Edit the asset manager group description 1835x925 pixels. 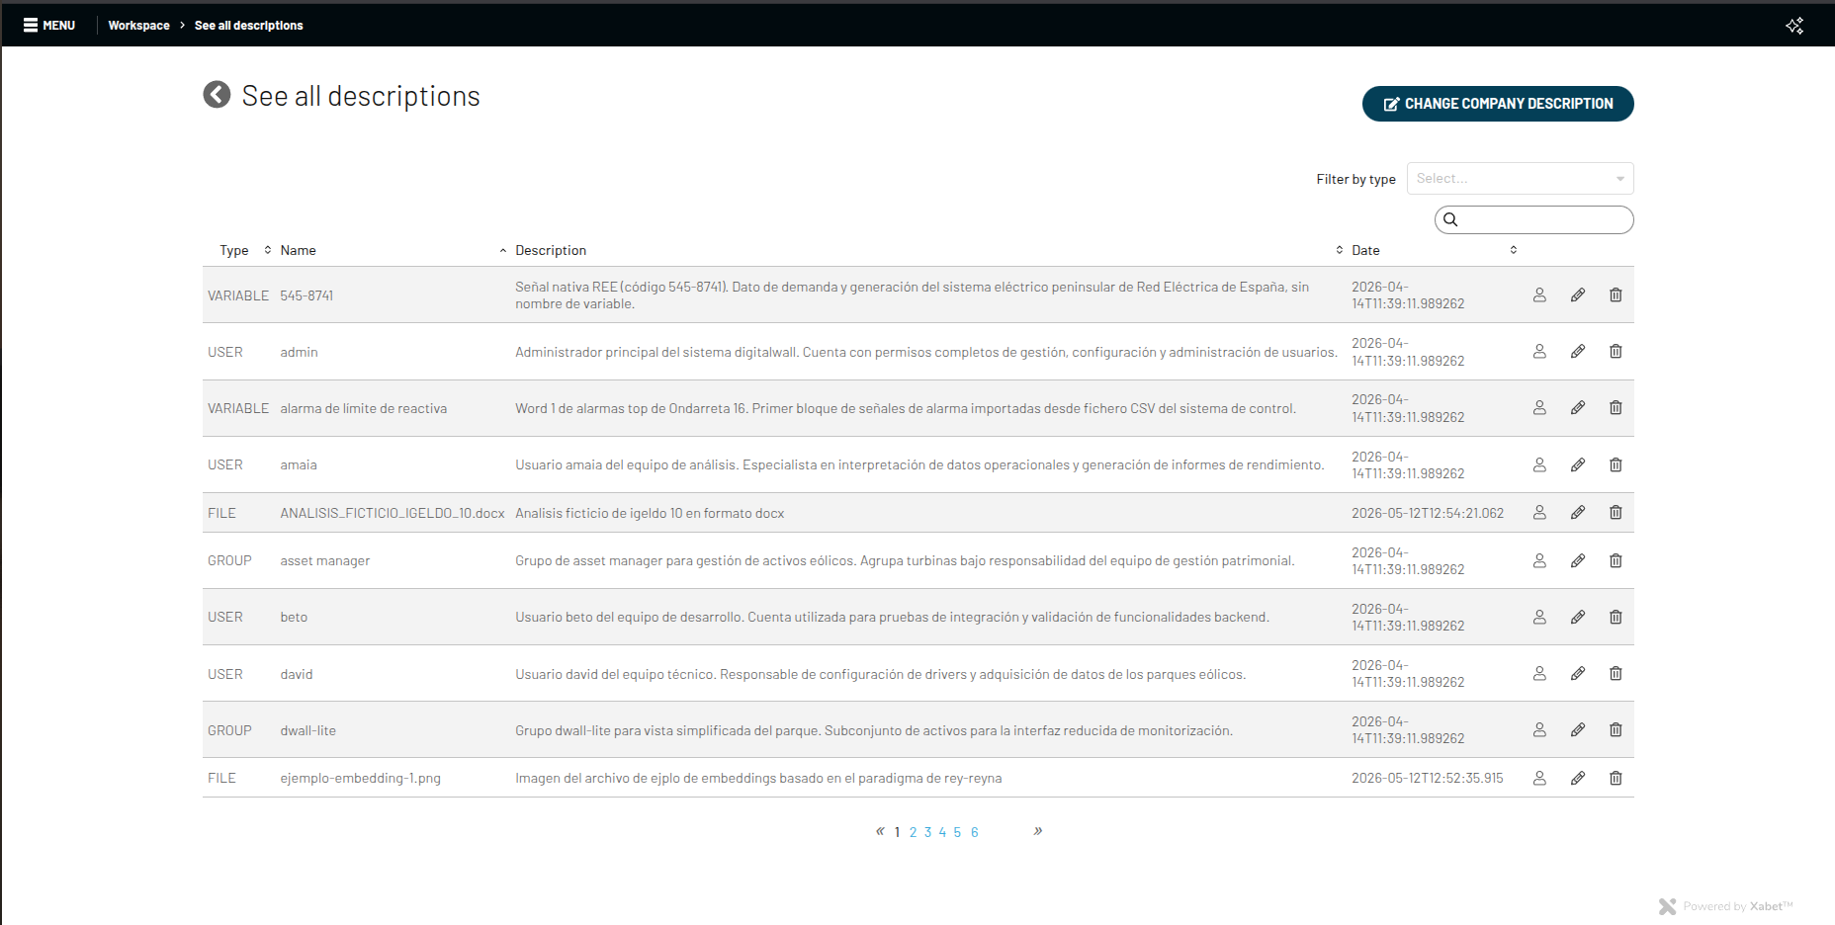tap(1578, 560)
